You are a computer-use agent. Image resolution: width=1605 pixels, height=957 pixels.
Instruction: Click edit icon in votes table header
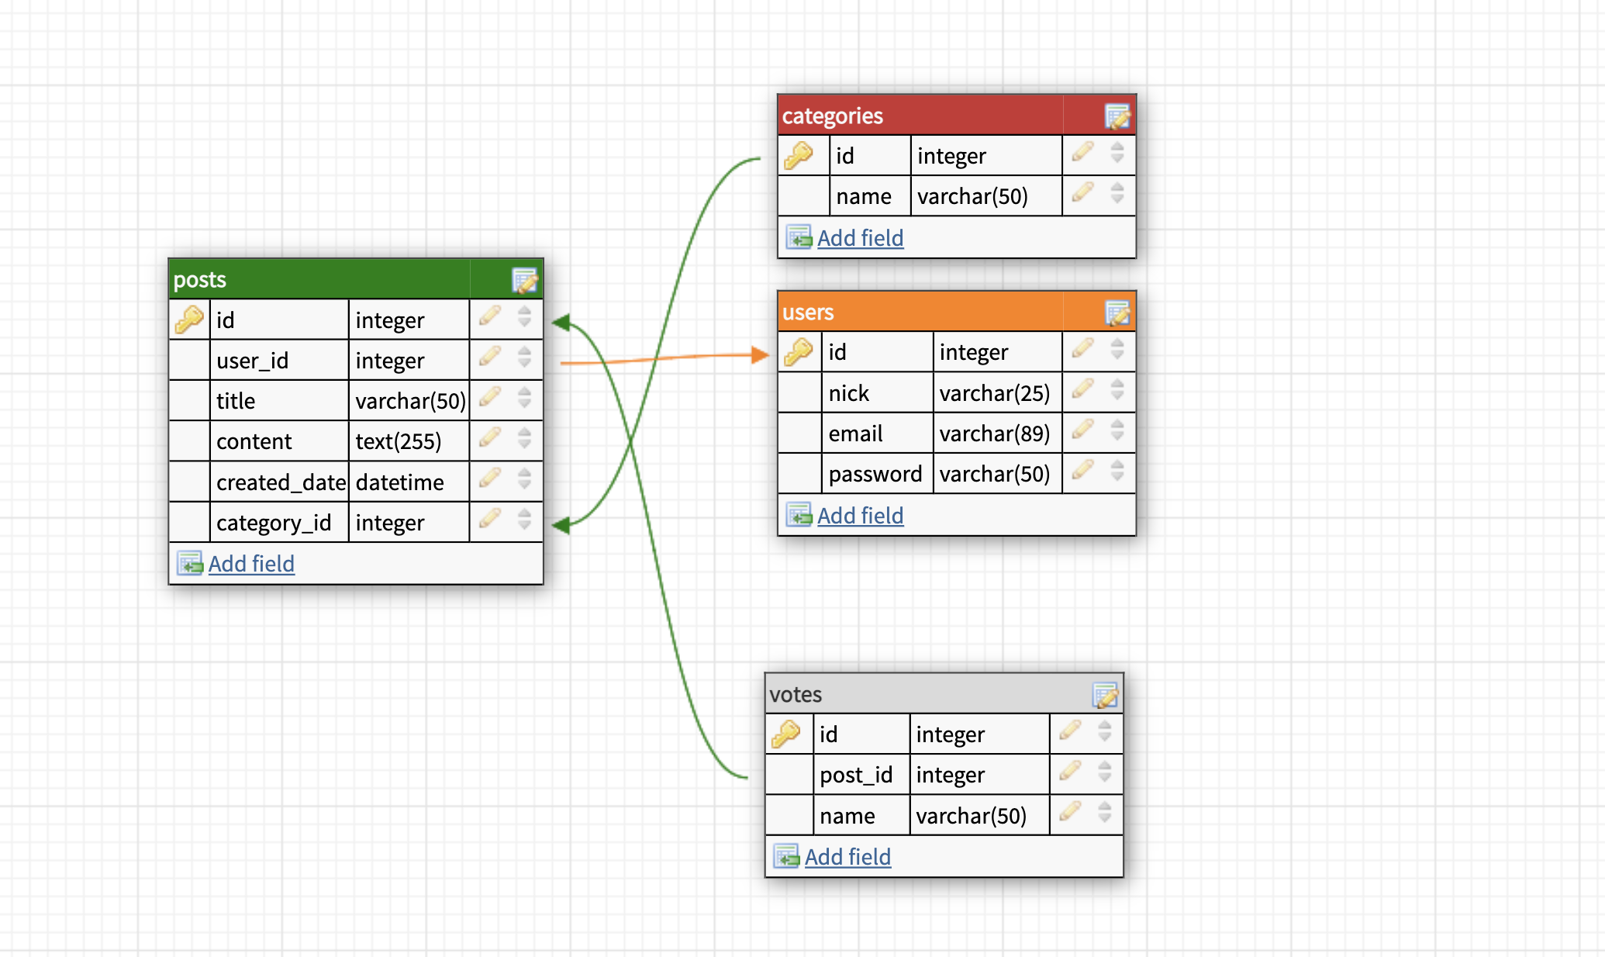tap(1105, 695)
